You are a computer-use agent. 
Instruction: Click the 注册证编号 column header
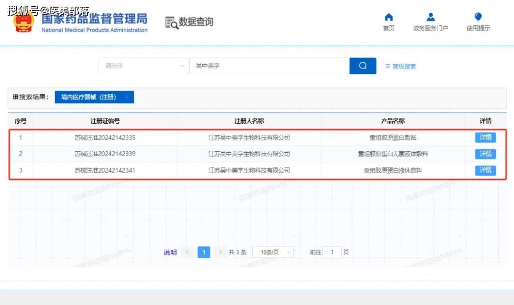coord(105,121)
